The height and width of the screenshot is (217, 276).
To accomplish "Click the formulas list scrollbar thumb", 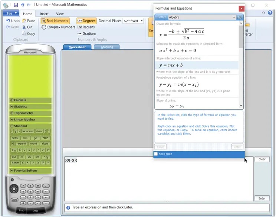I will pos(241,37).
